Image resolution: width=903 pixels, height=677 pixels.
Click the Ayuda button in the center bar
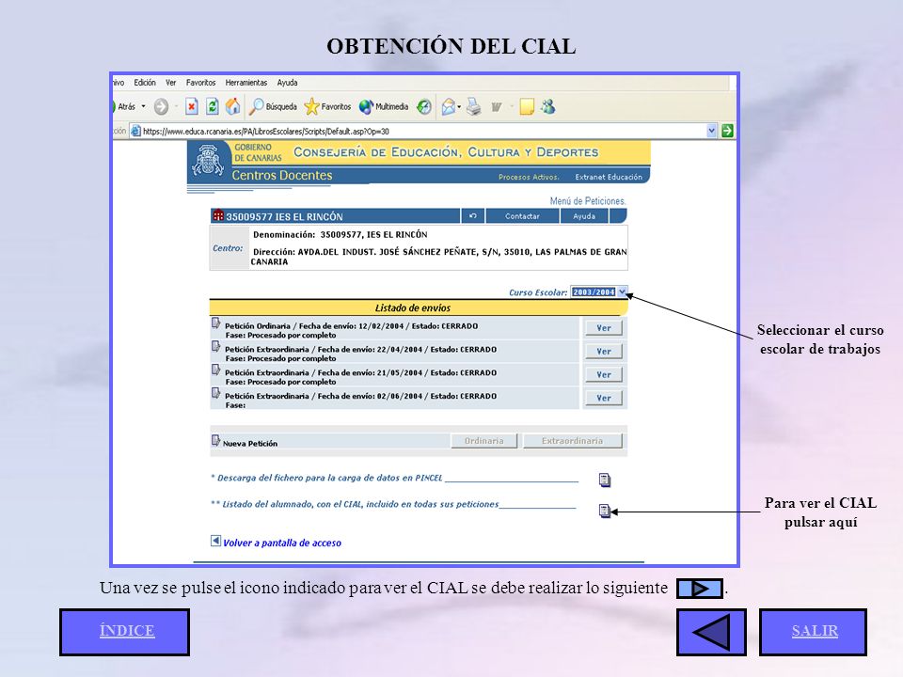click(x=584, y=216)
